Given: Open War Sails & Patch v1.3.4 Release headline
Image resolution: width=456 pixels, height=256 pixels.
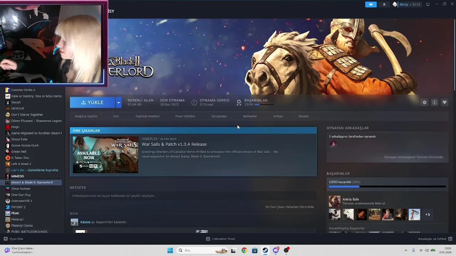Looking at the screenshot, I should click(x=174, y=144).
